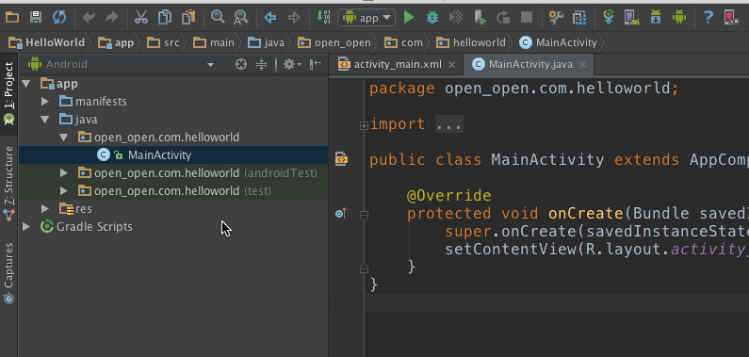Click the Paste clipboard icon
This screenshot has width=749, height=357.
[x=188, y=18]
